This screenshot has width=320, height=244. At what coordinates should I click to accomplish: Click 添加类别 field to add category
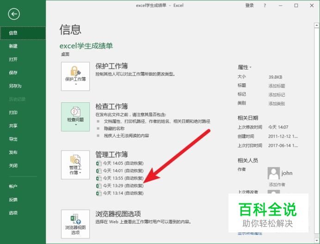point(277,104)
